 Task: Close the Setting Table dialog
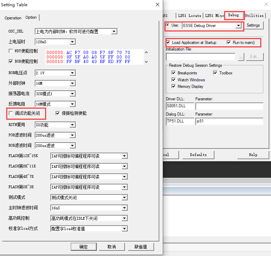pyautogui.click(x=158, y=4)
